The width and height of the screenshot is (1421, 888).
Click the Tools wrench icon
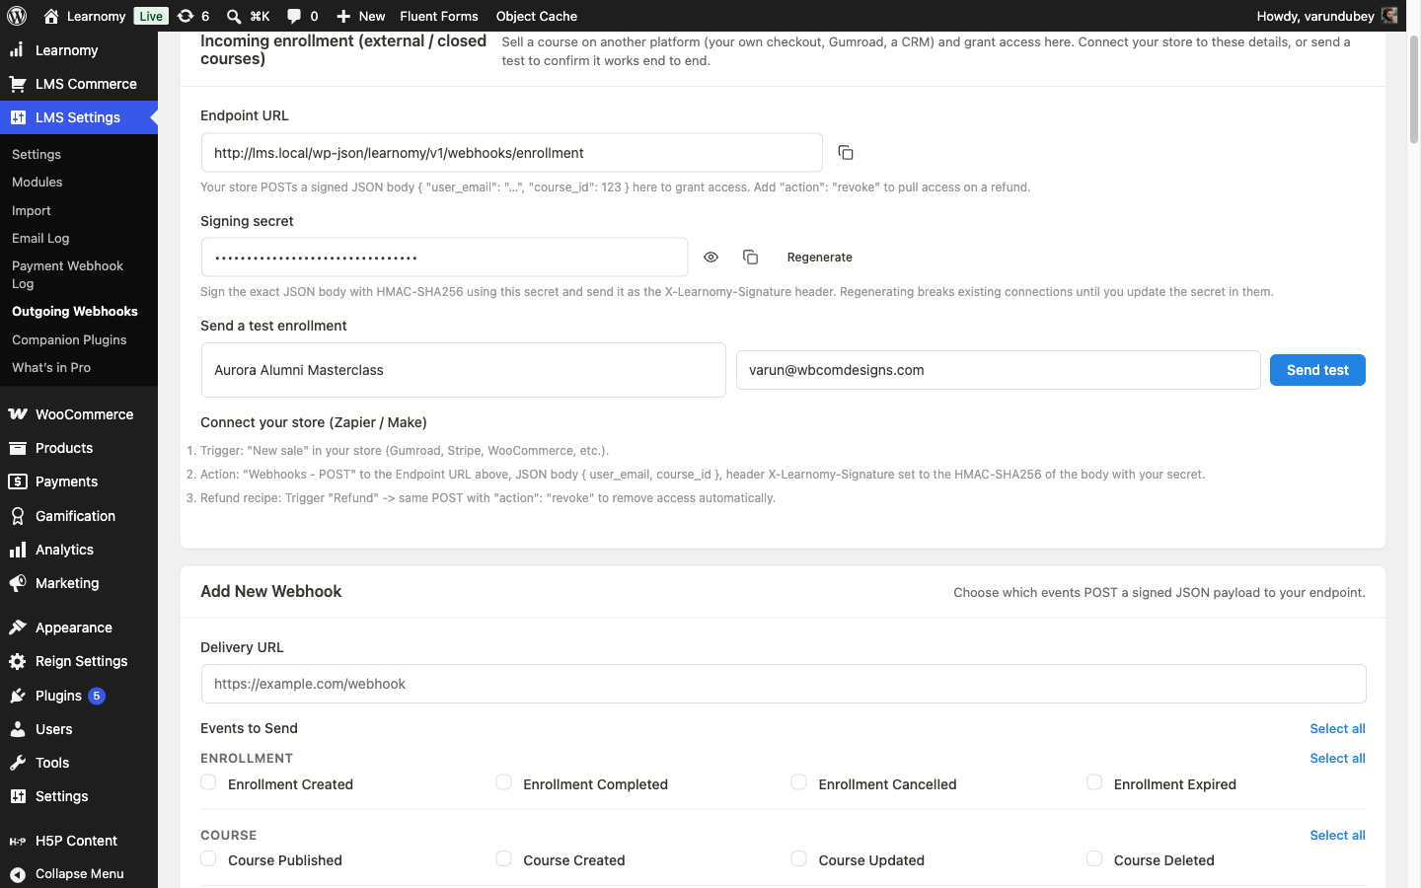(18, 763)
